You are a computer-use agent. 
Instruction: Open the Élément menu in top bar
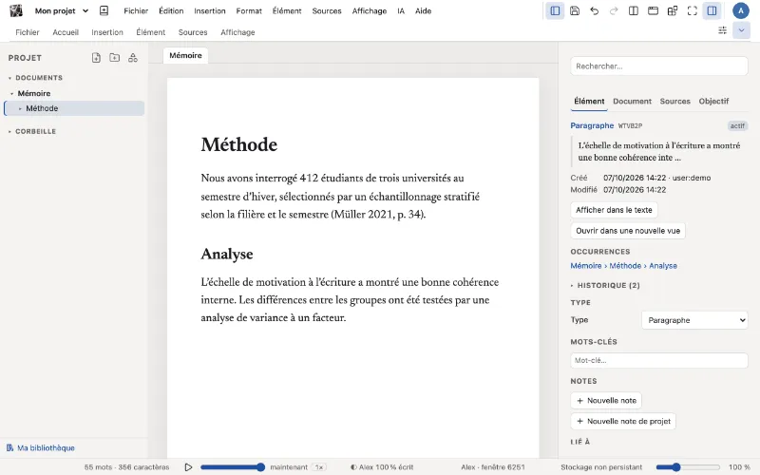pos(287,10)
